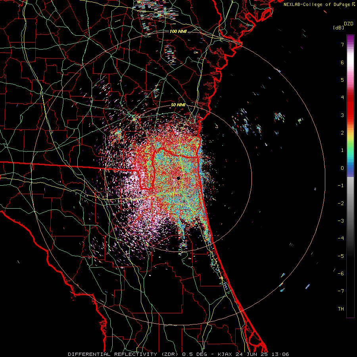Click the purple top of the color bar
This screenshot has width=357, height=357.
pyautogui.click(x=350, y=39)
